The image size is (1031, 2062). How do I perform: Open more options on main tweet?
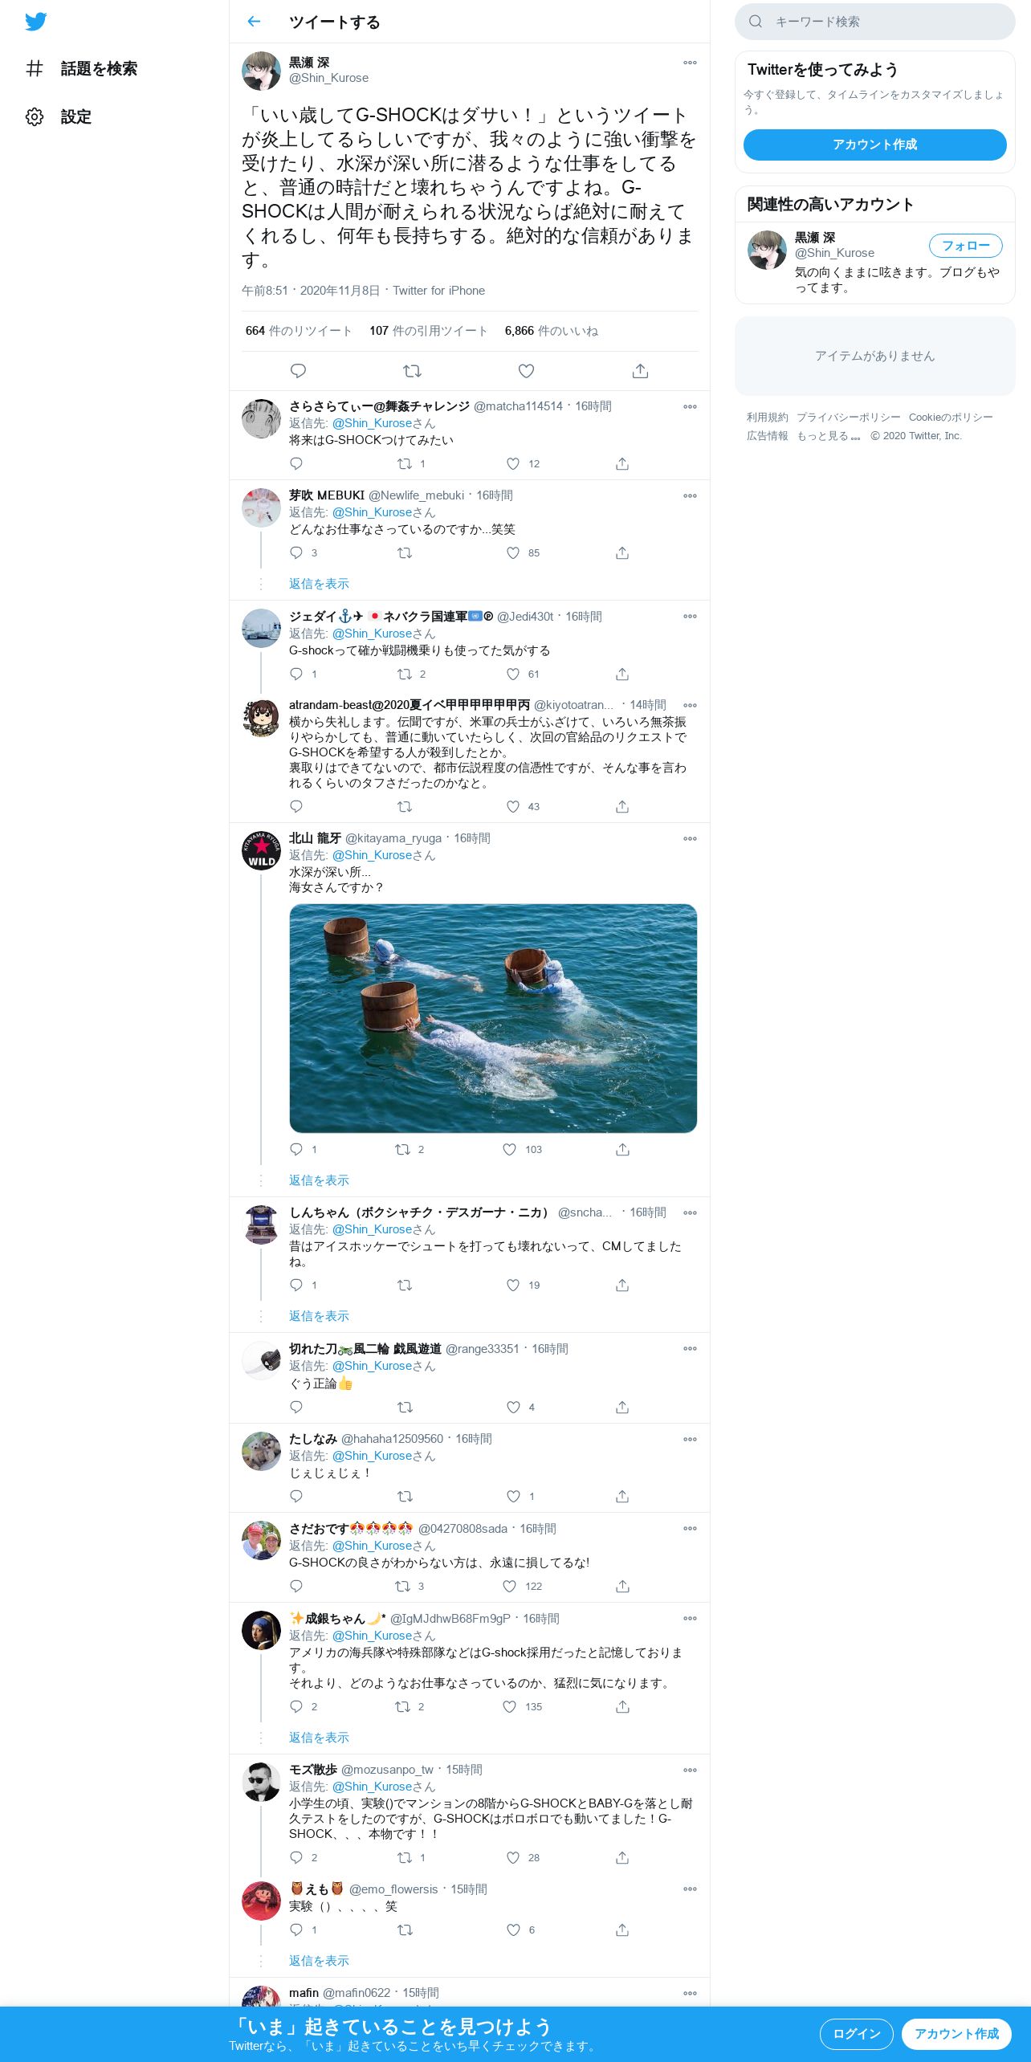(x=690, y=63)
